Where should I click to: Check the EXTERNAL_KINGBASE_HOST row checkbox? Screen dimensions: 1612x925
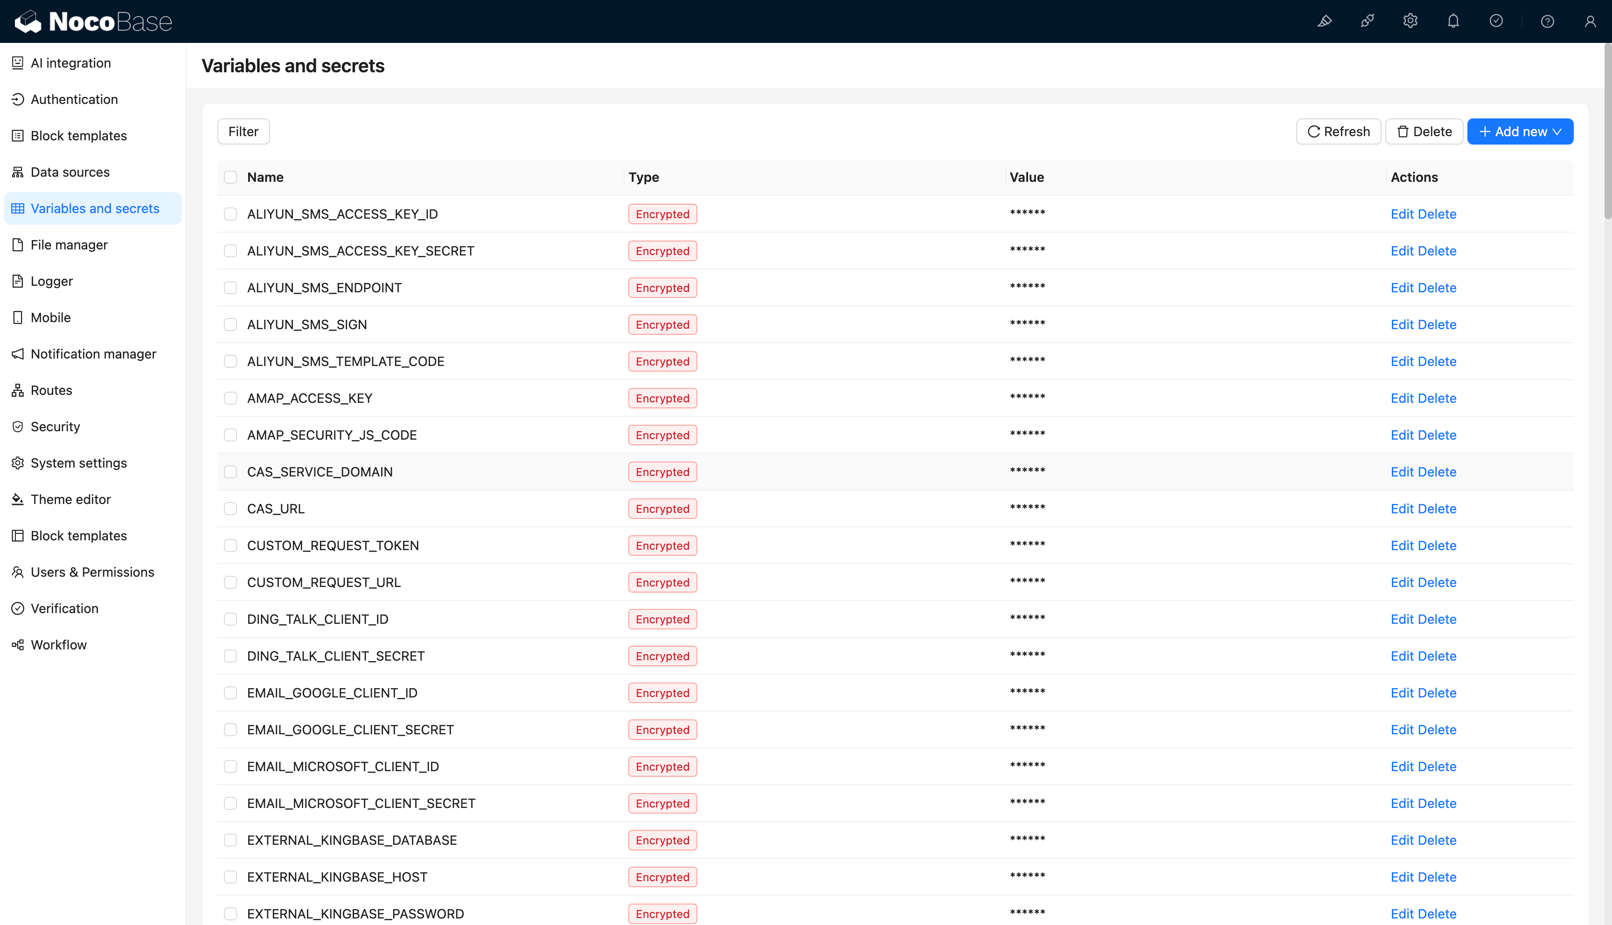point(230,877)
